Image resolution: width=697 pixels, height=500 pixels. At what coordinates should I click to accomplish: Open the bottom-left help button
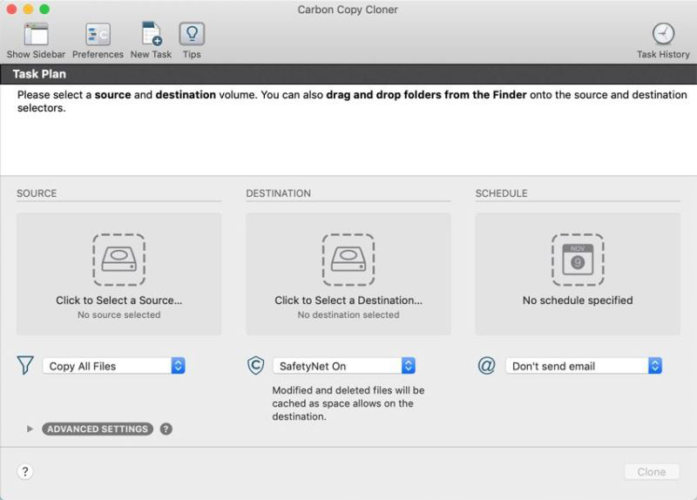pos(25,471)
